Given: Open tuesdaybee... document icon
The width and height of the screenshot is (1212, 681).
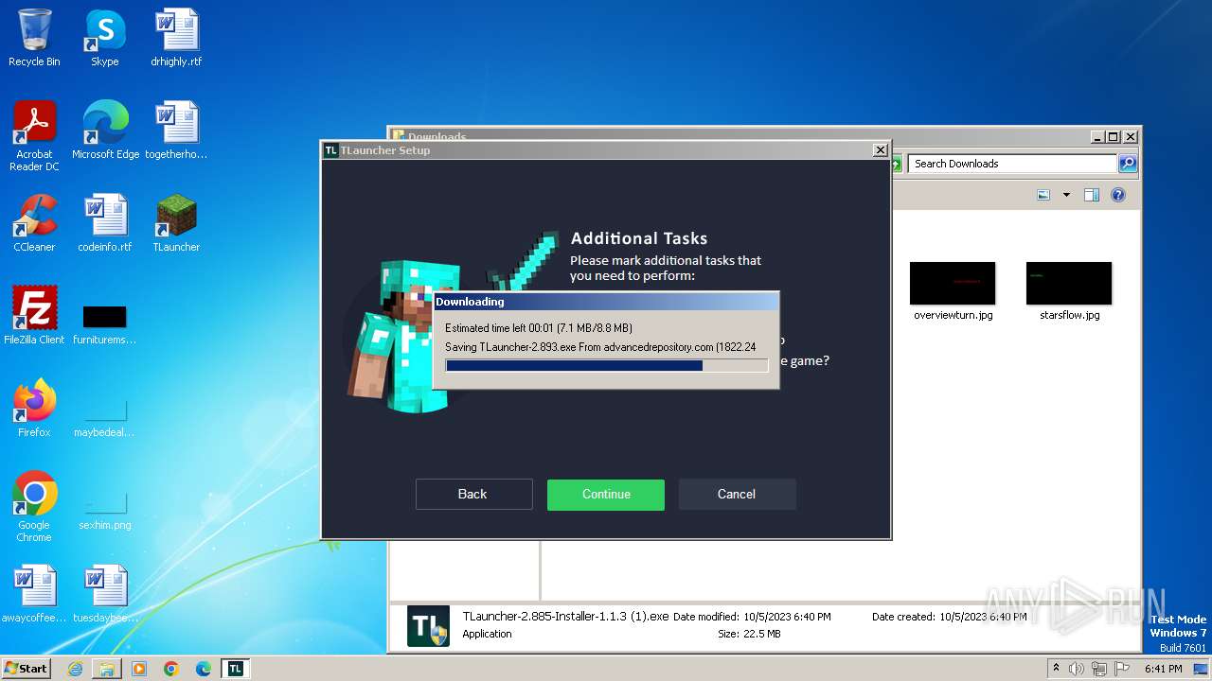Looking at the screenshot, I should coord(105,594).
